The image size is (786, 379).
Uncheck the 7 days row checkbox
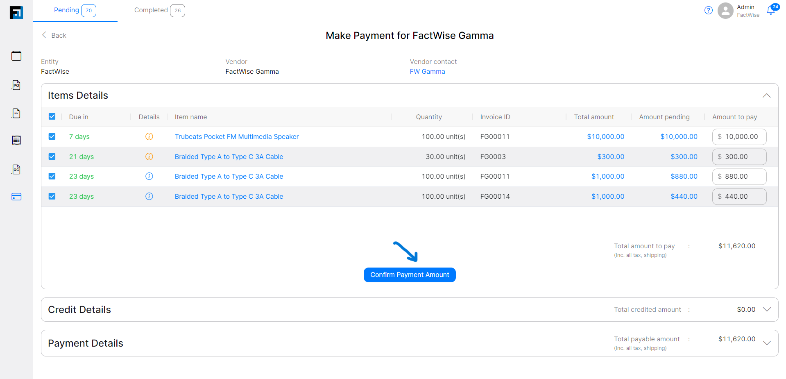(52, 136)
